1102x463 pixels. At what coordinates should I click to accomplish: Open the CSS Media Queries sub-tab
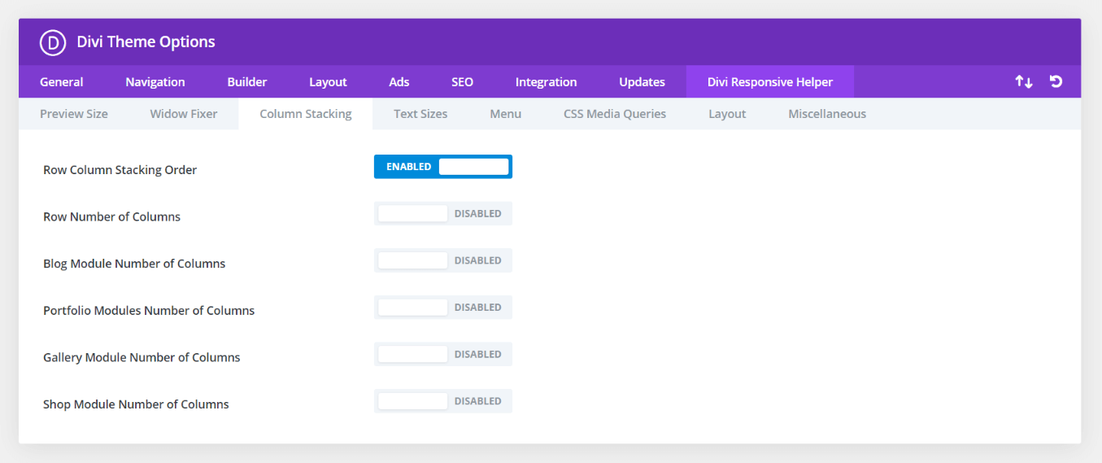point(615,114)
